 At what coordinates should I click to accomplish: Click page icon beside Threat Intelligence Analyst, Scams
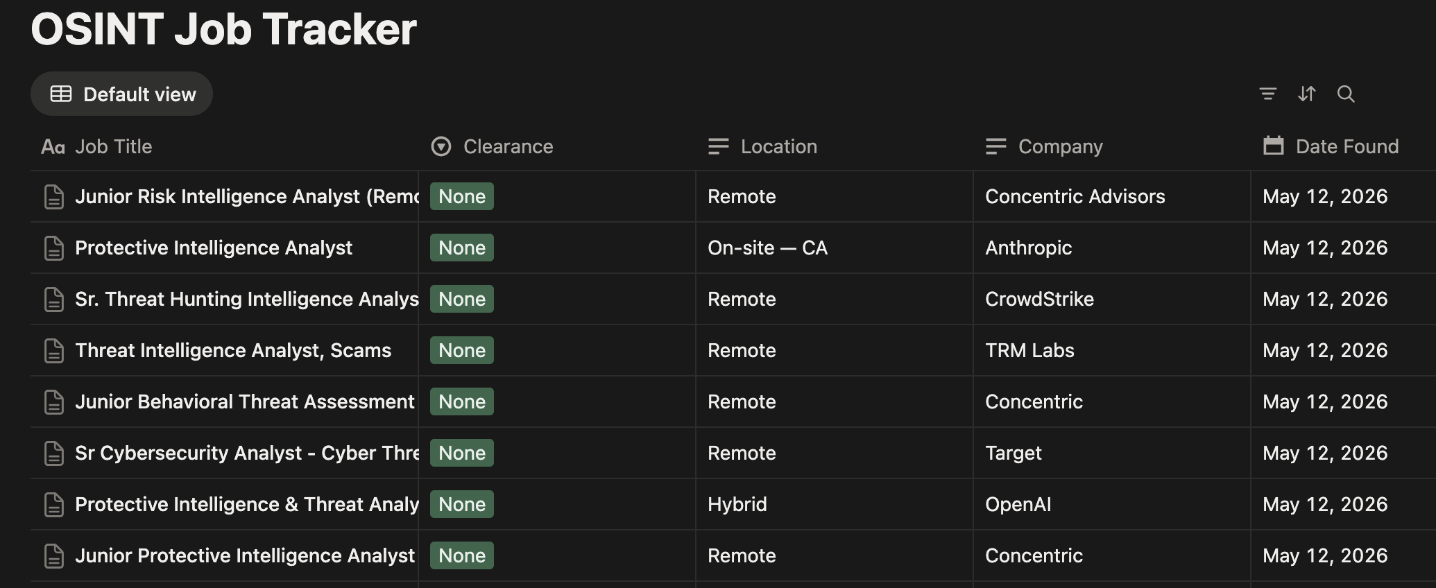[x=54, y=351]
